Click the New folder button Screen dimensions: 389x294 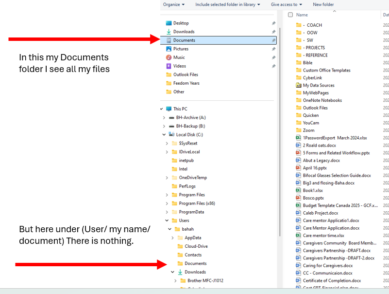pos(324,4)
